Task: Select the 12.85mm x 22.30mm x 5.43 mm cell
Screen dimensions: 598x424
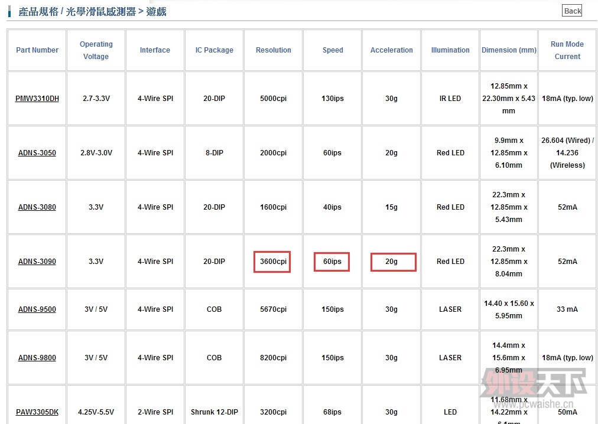Action: pyautogui.click(x=509, y=99)
